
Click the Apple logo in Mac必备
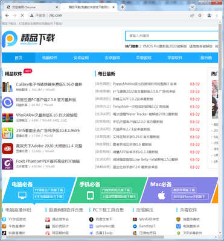click(162, 195)
